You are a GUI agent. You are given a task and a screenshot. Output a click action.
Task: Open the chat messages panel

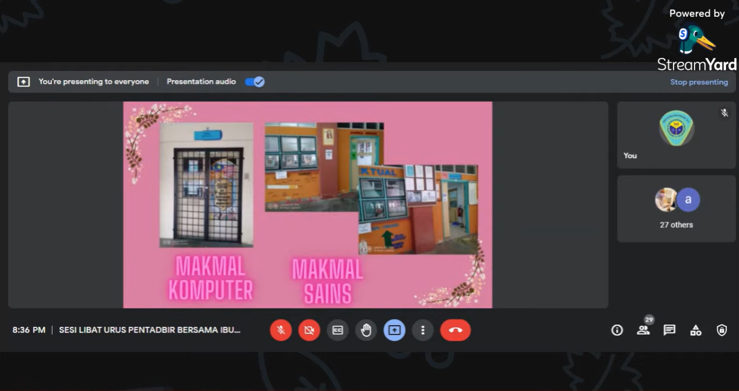pyautogui.click(x=669, y=330)
